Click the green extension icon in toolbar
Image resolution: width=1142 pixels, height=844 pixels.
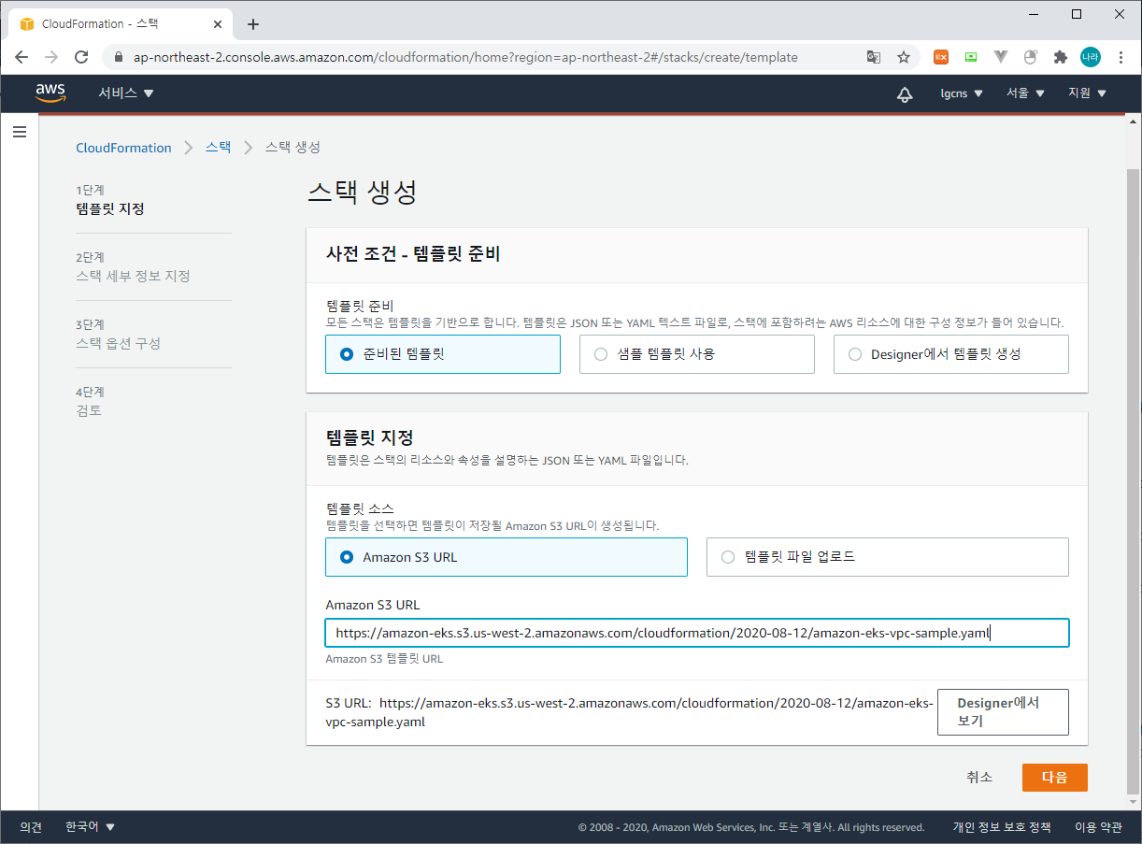click(971, 57)
